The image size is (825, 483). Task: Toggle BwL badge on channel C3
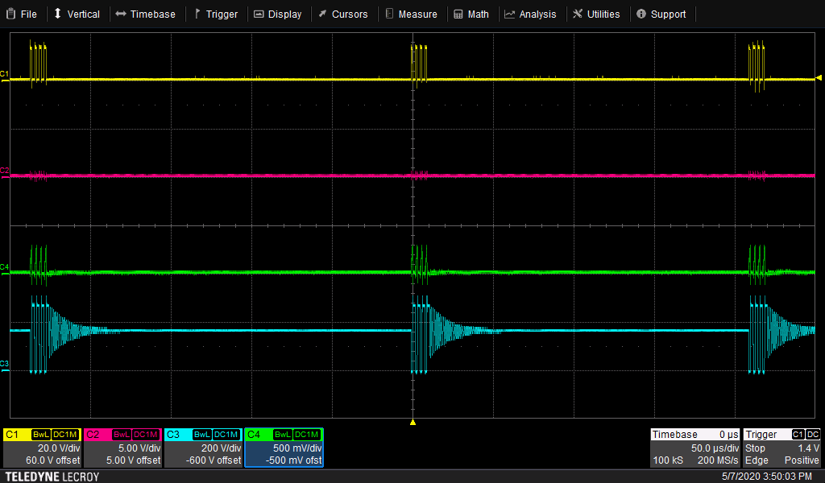point(202,435)
